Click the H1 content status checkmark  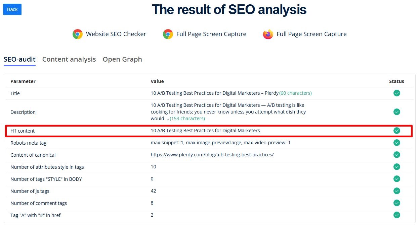coord(397,131)
